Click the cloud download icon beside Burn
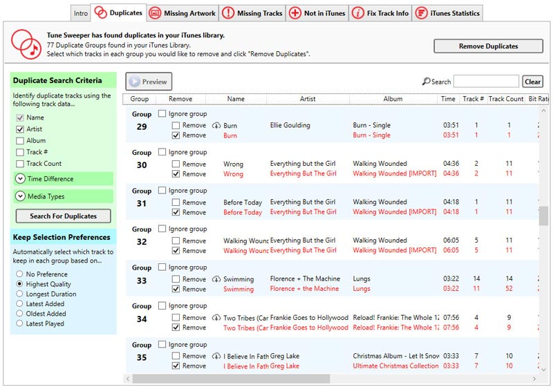Screen dimensions: 553x387 pyautogui.click(x=216, y=126)
